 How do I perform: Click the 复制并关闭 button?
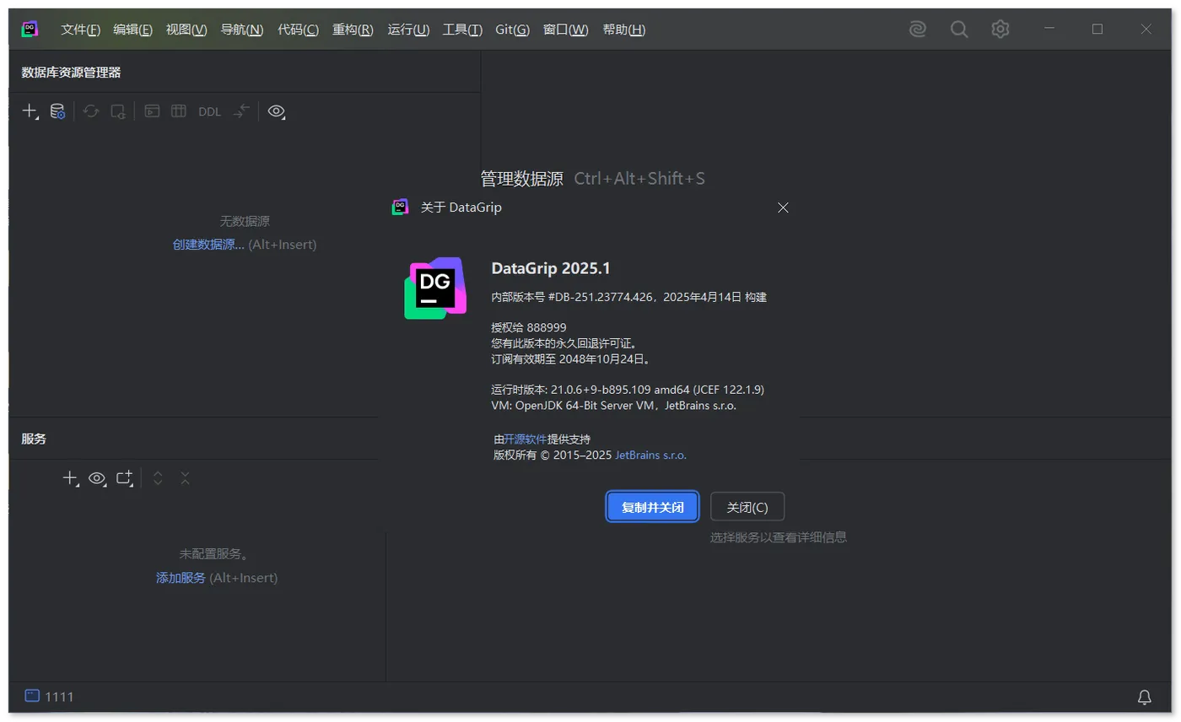652,507
